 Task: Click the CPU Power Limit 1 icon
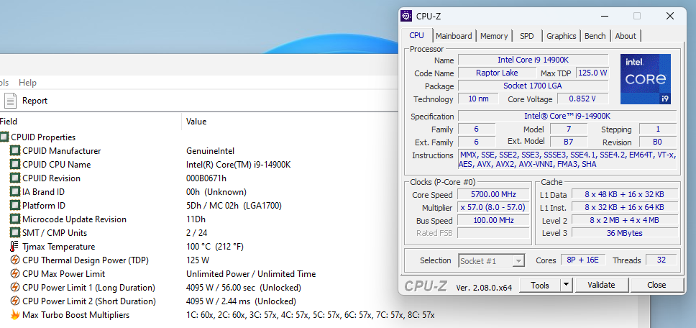coord(15,288)
